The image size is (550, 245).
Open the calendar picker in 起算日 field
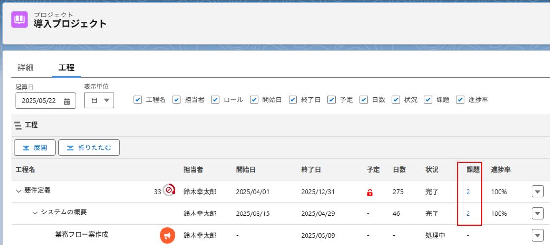[x=67, y=101]
